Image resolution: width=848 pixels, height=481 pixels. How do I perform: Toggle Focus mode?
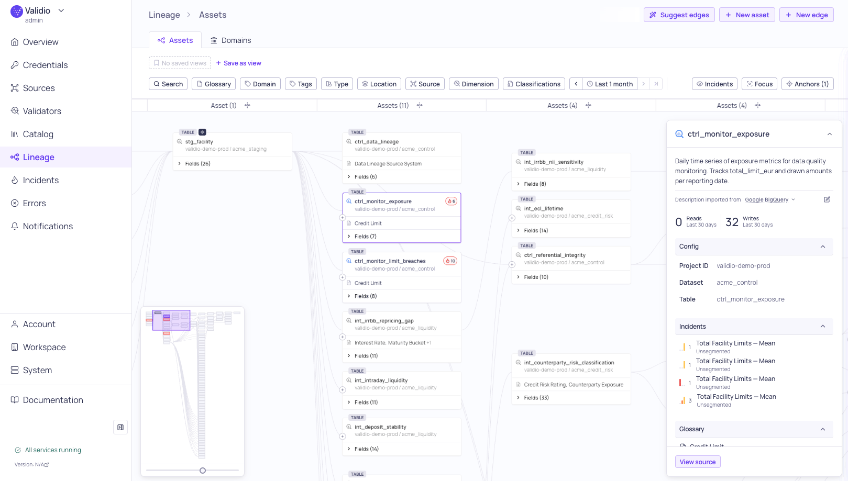pyautogui.click(x=759, y=84)
